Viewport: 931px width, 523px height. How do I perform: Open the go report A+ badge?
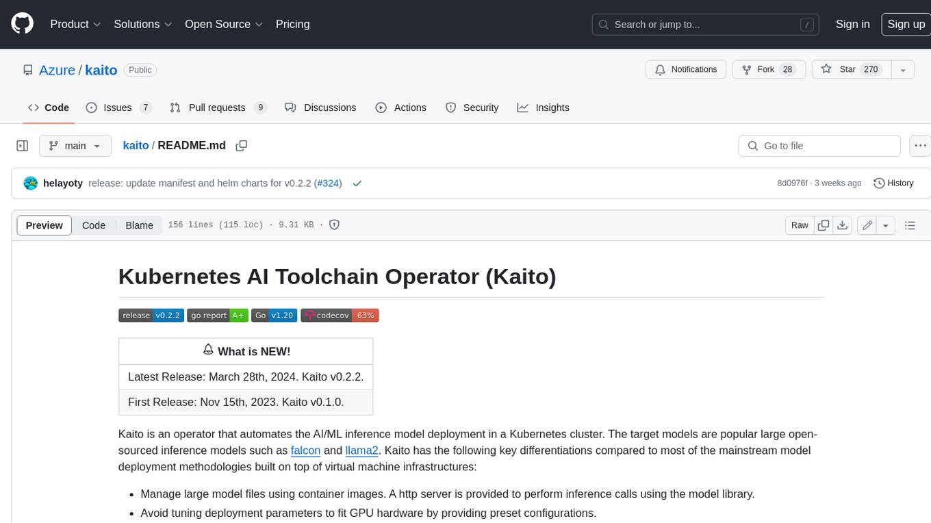[x=218, y=316]
